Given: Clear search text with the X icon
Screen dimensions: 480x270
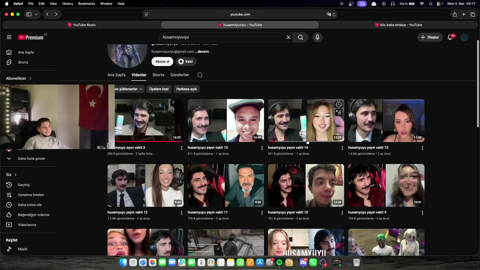Looking at the screenshot, I should pos(288,37).
